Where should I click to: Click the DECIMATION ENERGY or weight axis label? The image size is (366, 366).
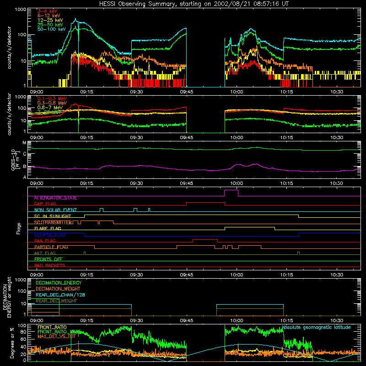click(7, 297)
